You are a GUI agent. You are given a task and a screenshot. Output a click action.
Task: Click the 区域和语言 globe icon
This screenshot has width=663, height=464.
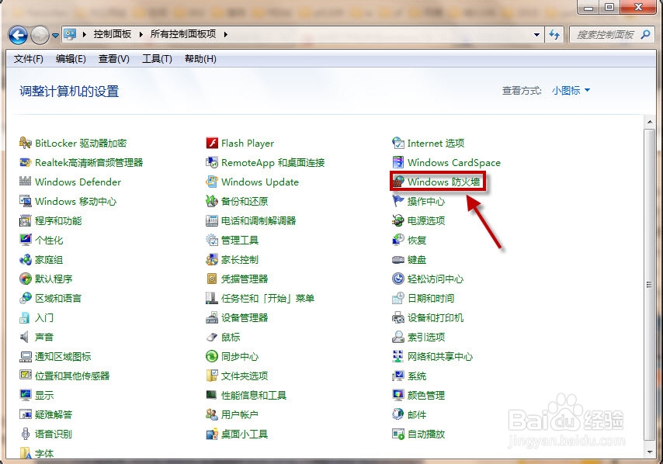26,299
